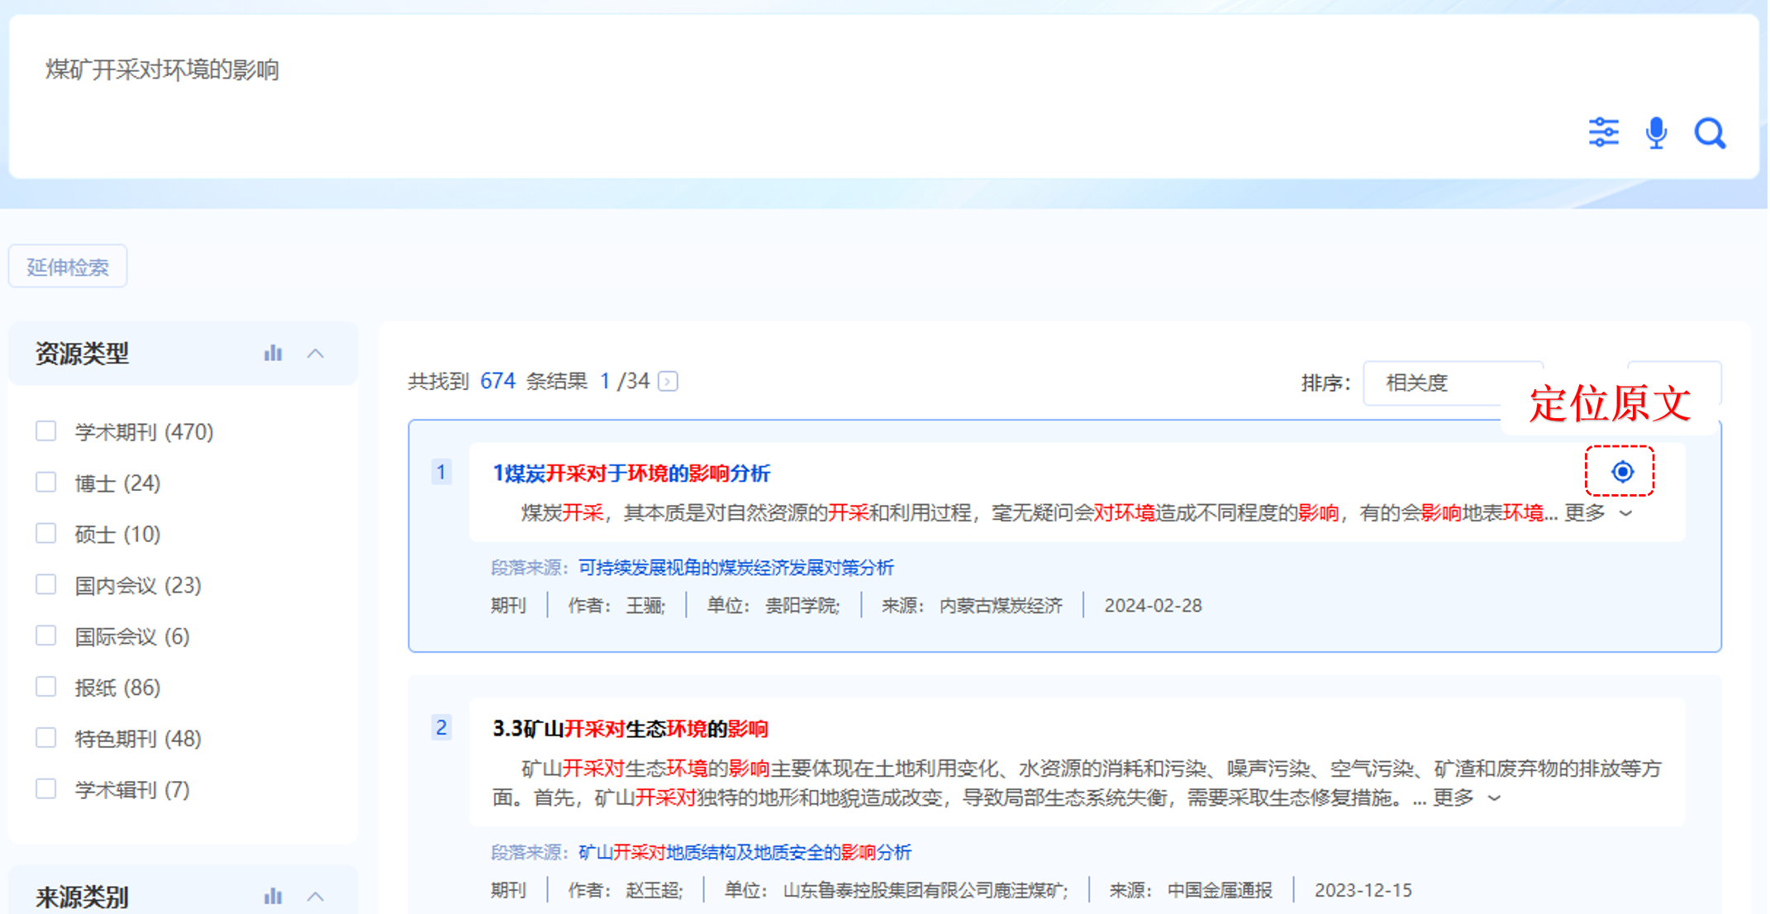Open source article 可持续发展视角的煤炭经济发展对策分析
1770x914 pixels.
(735, 568)
